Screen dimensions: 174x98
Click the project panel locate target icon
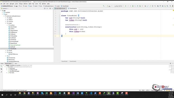[x=45, y=8]
